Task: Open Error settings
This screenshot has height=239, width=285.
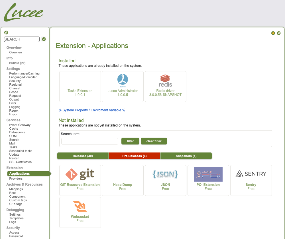Action: click(13, 103)
